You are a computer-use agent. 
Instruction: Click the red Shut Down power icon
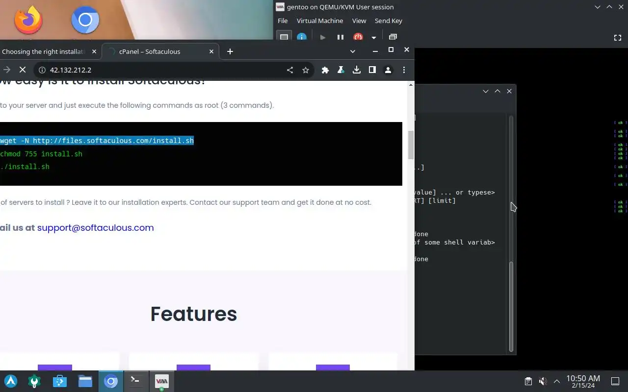(358, 37)
